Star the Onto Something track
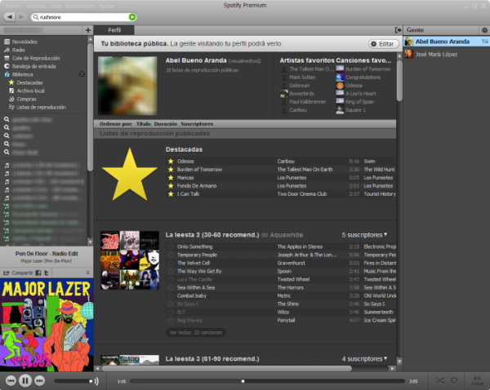The height and width of the screenshot is (390, 490). tap(171, 246)
